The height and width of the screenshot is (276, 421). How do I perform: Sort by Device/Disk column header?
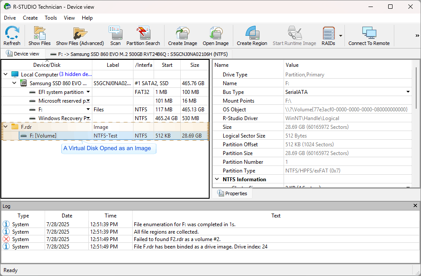(x=47, y=65)
